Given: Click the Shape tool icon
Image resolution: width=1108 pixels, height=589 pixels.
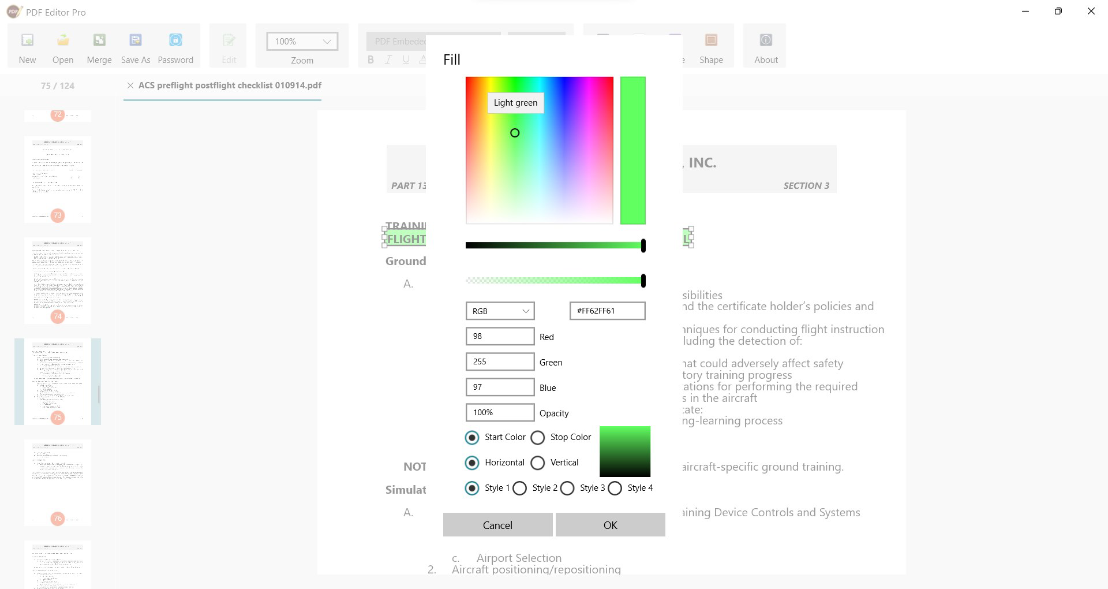Looking at the screenshot, I should (x=711, y=40).
